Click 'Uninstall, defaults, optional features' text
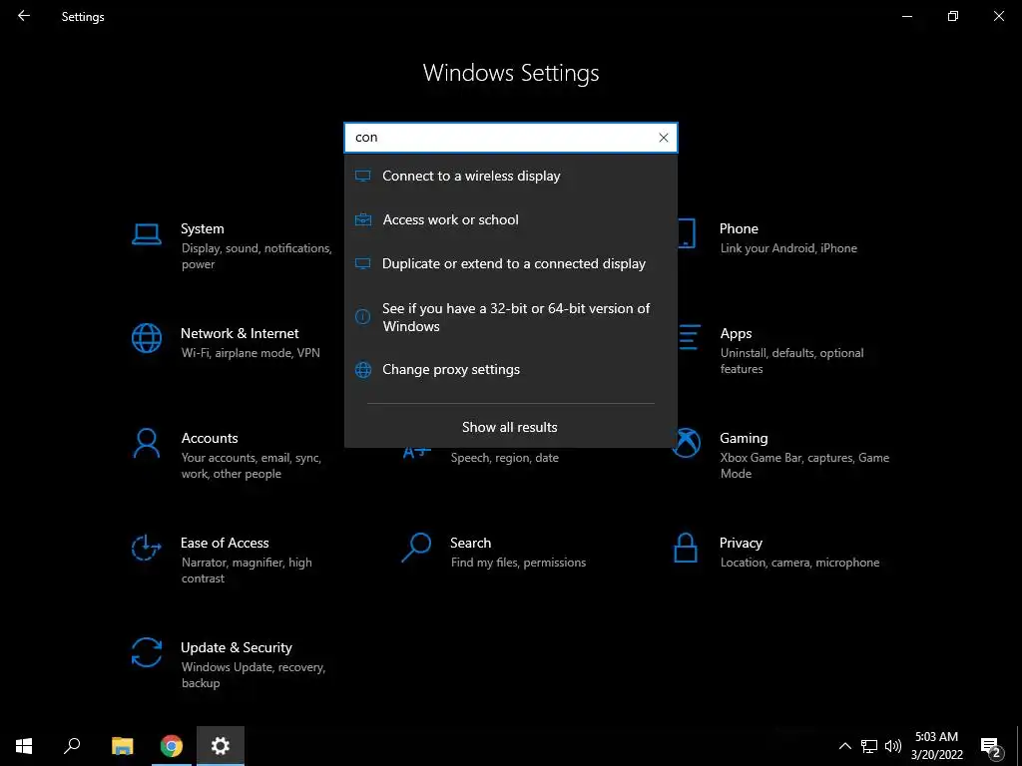Viewport: 1022px width, 766px height. tap(791, 361)
